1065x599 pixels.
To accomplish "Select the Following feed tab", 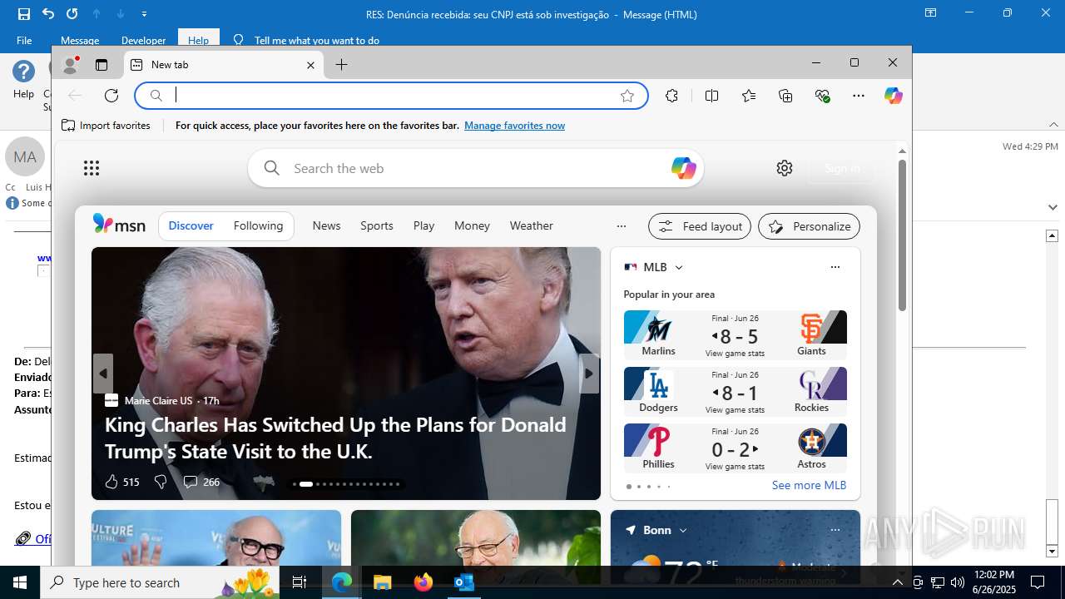I will [258, 225].
